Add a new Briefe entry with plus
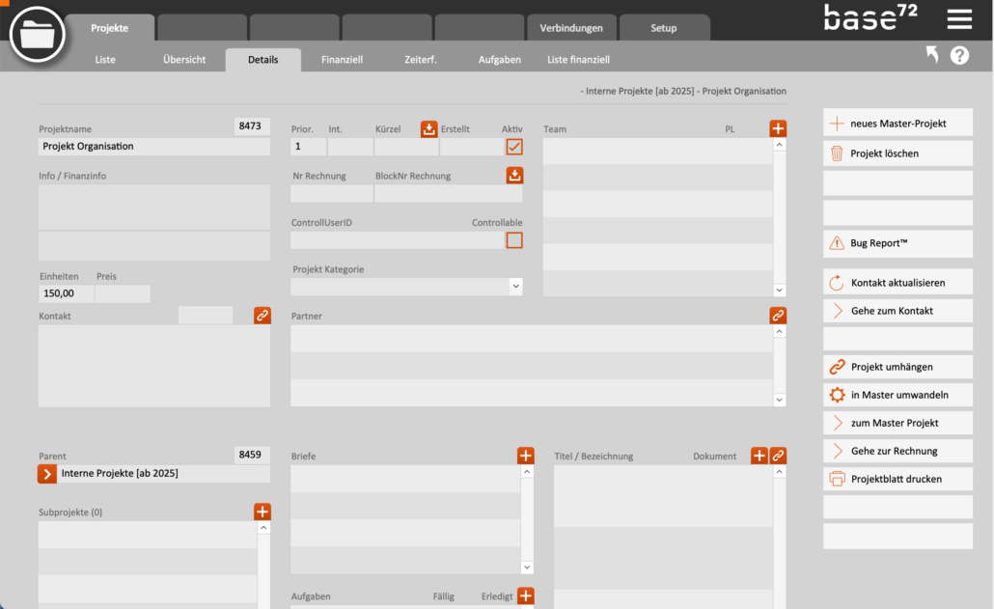The image size is (994, 609). tap(525, 456)
